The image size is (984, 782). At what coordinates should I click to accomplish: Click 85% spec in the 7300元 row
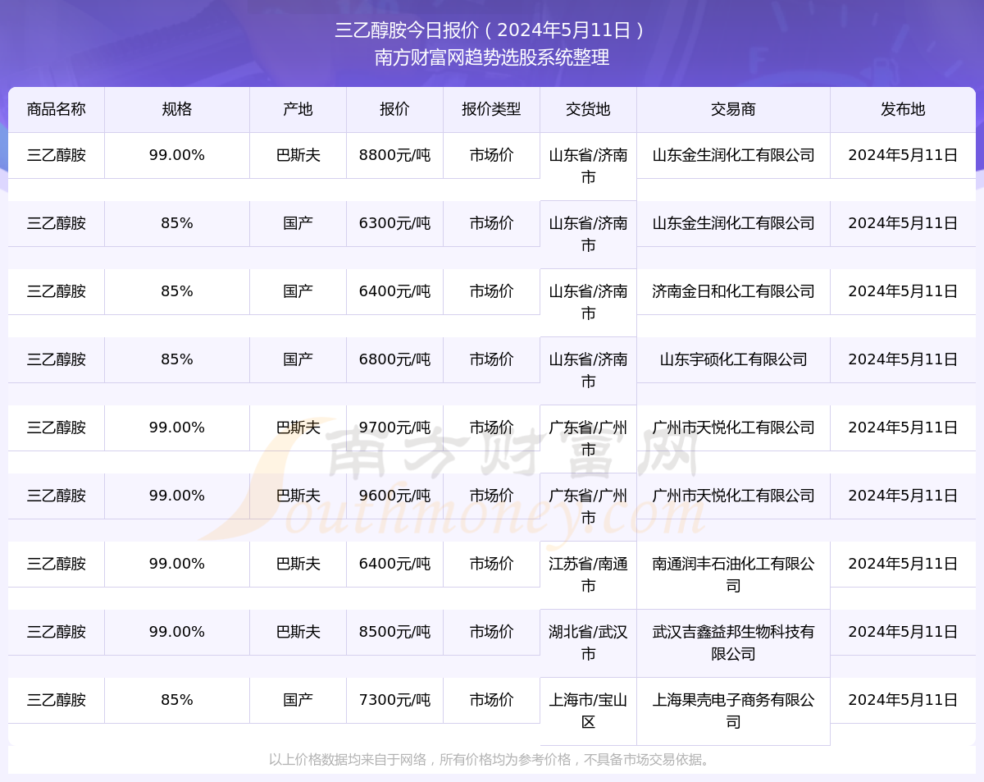tap(177, 699)
